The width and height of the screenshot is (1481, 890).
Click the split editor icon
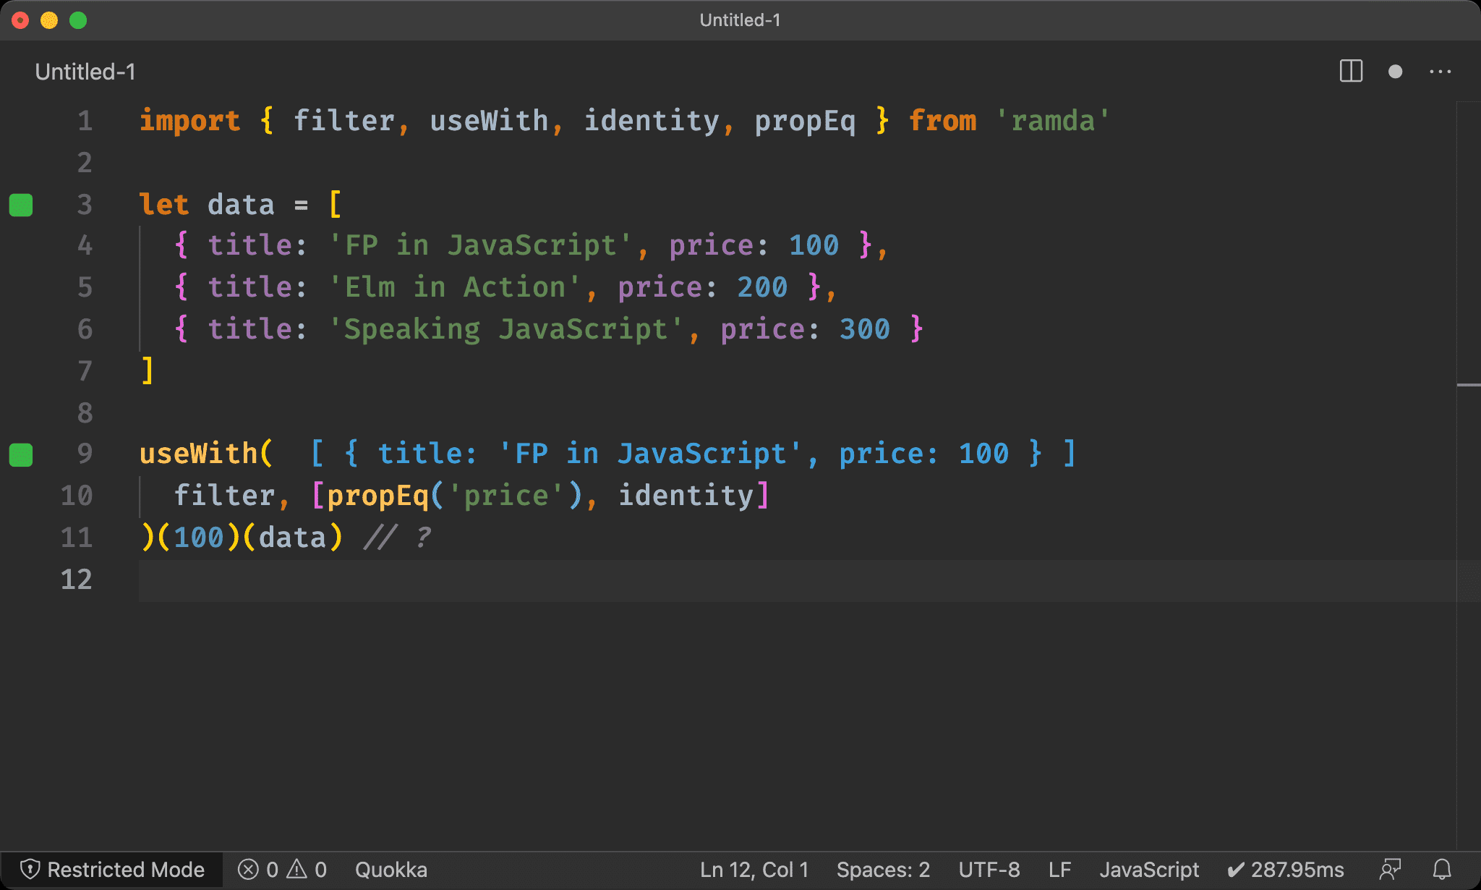point(1351,71)
